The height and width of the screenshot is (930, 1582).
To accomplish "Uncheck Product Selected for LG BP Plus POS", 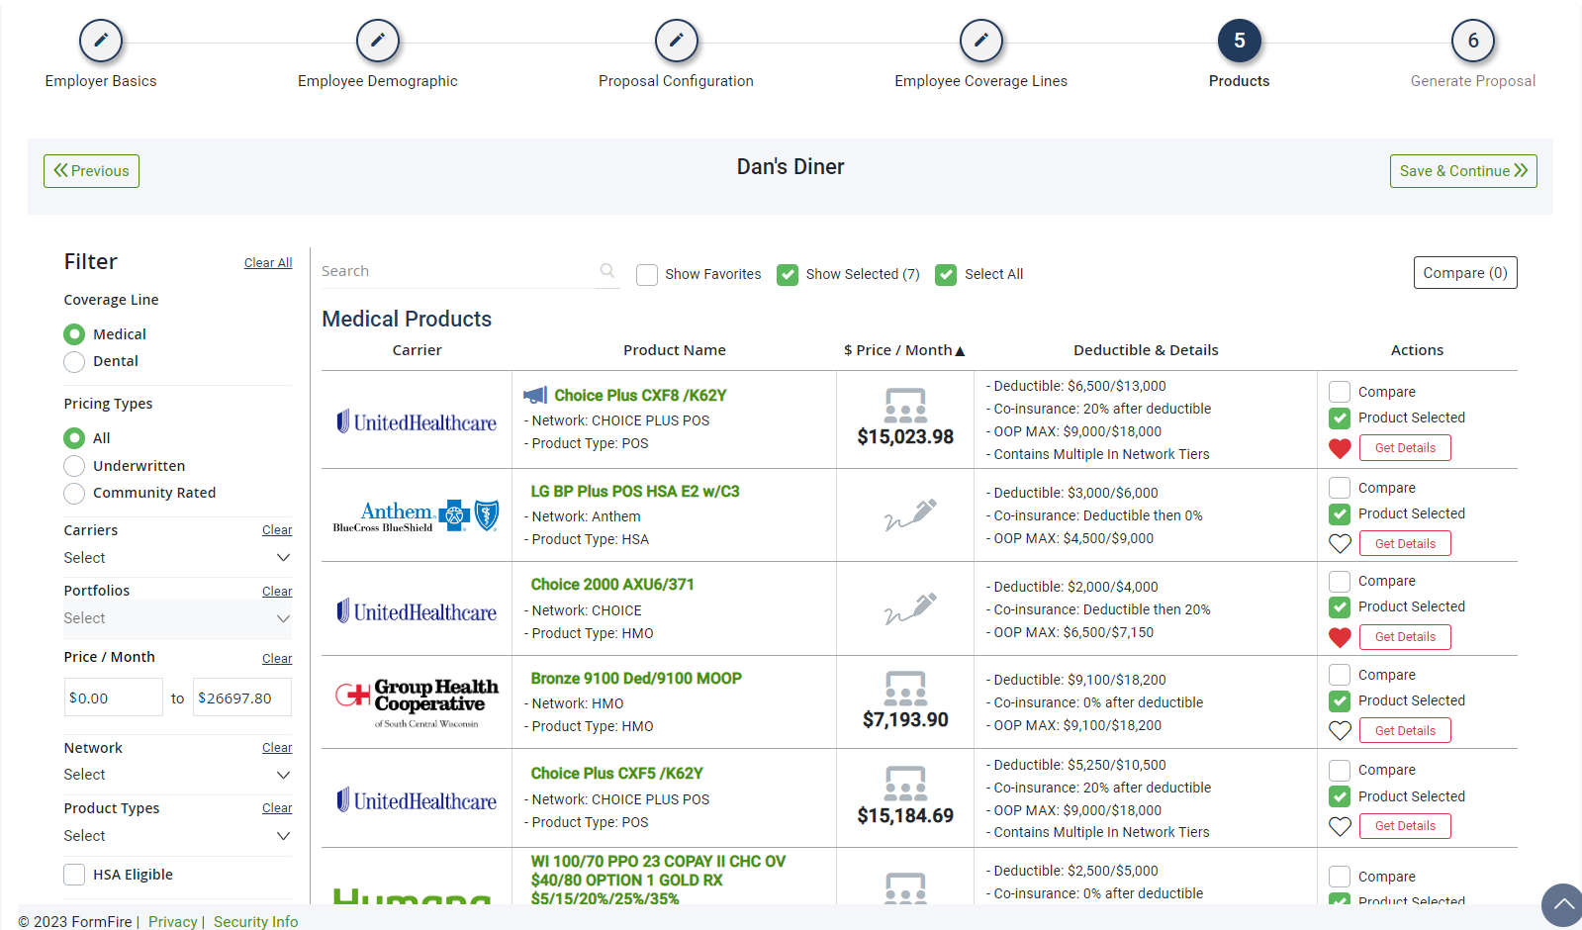I will point(1340,514).
